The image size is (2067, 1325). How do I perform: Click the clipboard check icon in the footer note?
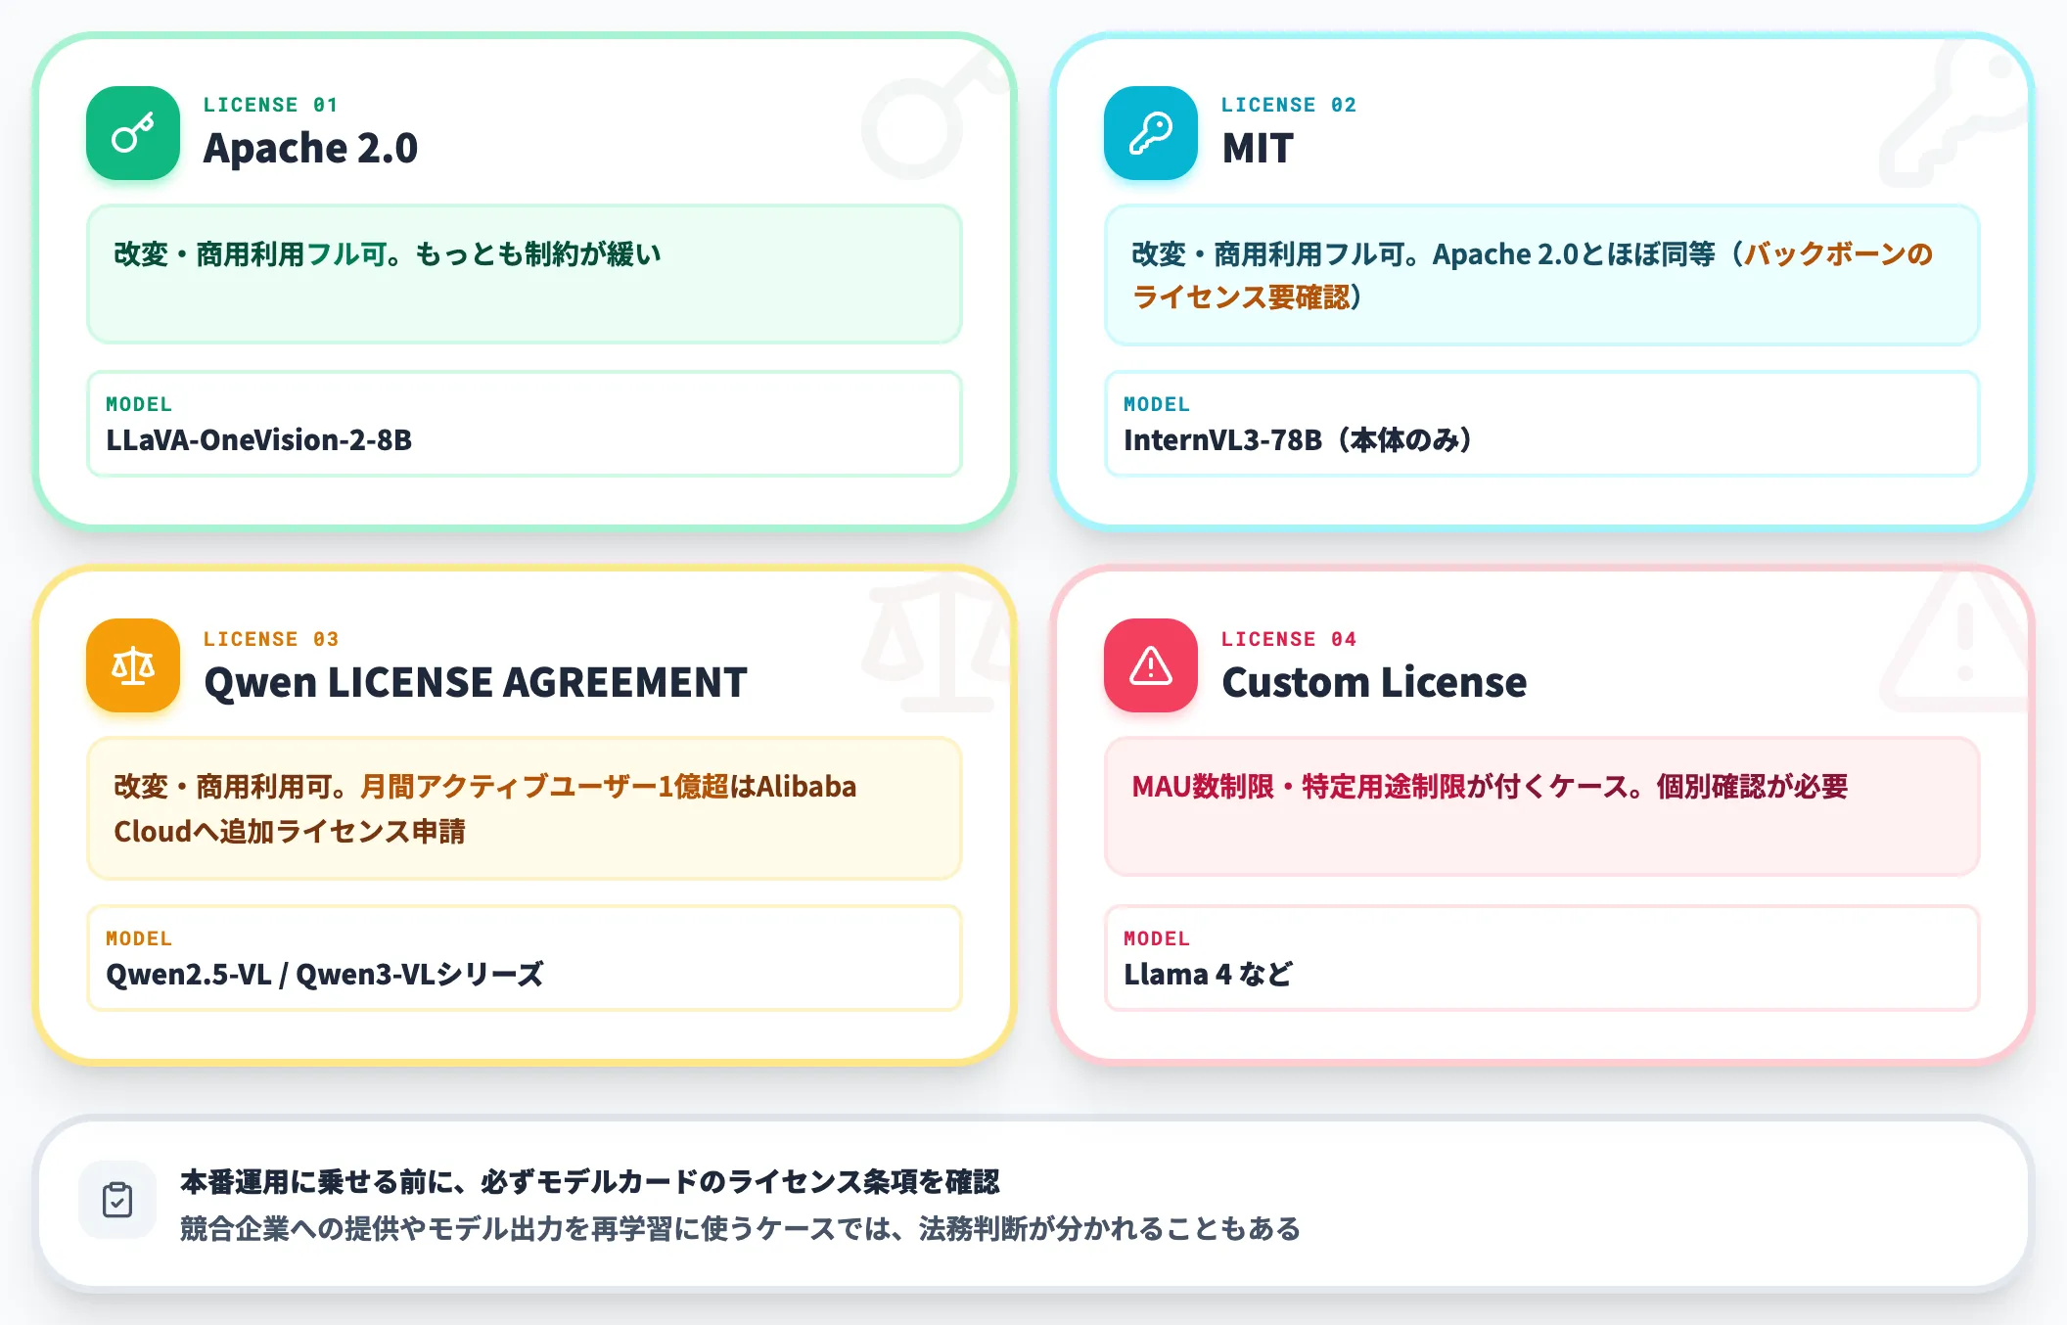pos(117,1200)
